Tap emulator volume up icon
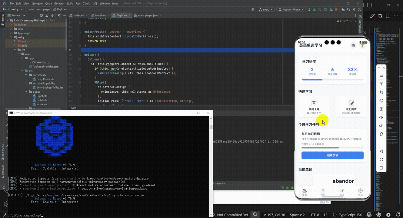The width and height of the screenshot is (403, 218). click(x=381, y=117)
